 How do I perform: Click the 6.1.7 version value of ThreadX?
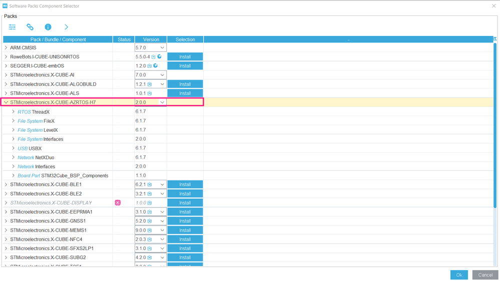pos(141,112)
